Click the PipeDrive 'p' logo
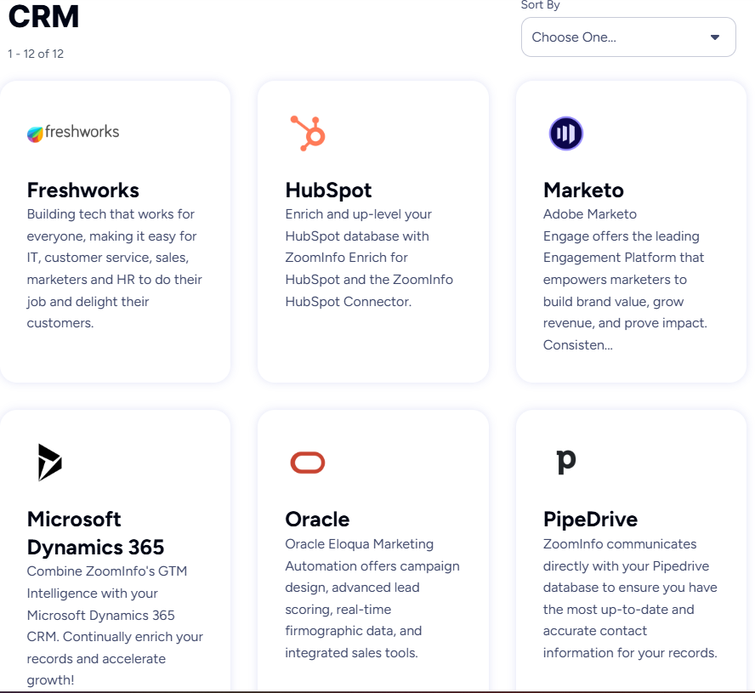Viewport: 755px width, 693px height. [566, 462]
